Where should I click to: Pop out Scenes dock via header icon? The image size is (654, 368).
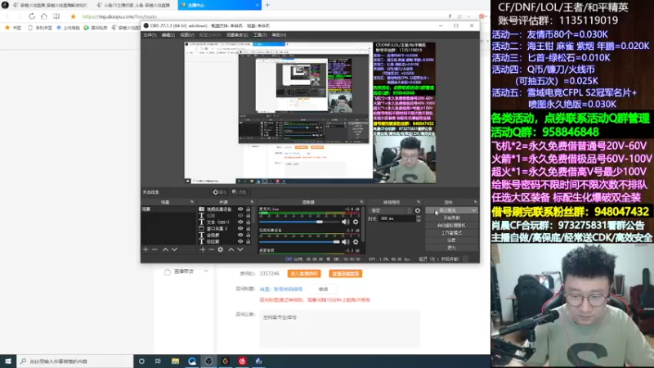point(192,202)
